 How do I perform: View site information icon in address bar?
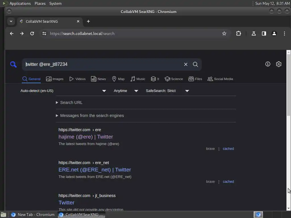coord(44,33)
